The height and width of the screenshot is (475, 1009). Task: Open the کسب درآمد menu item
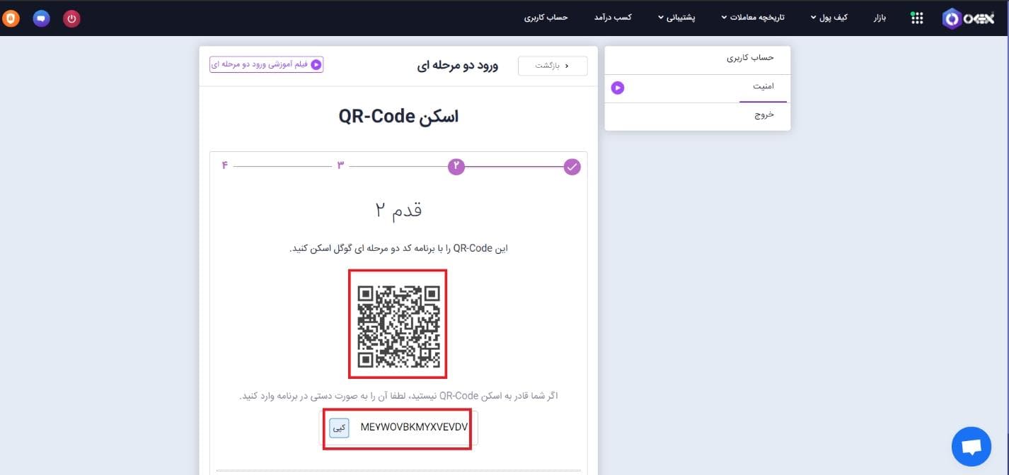click(x=613, y=18)
